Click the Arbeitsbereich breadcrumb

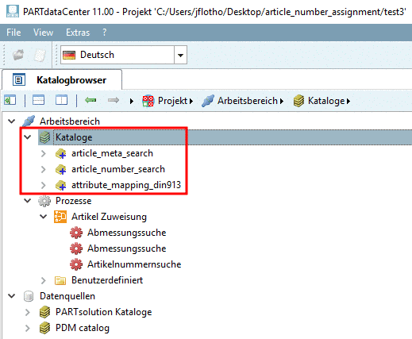click(x=248, y=101)
